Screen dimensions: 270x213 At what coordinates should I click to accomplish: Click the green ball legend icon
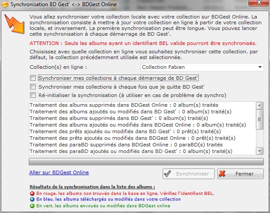(32, 206)
